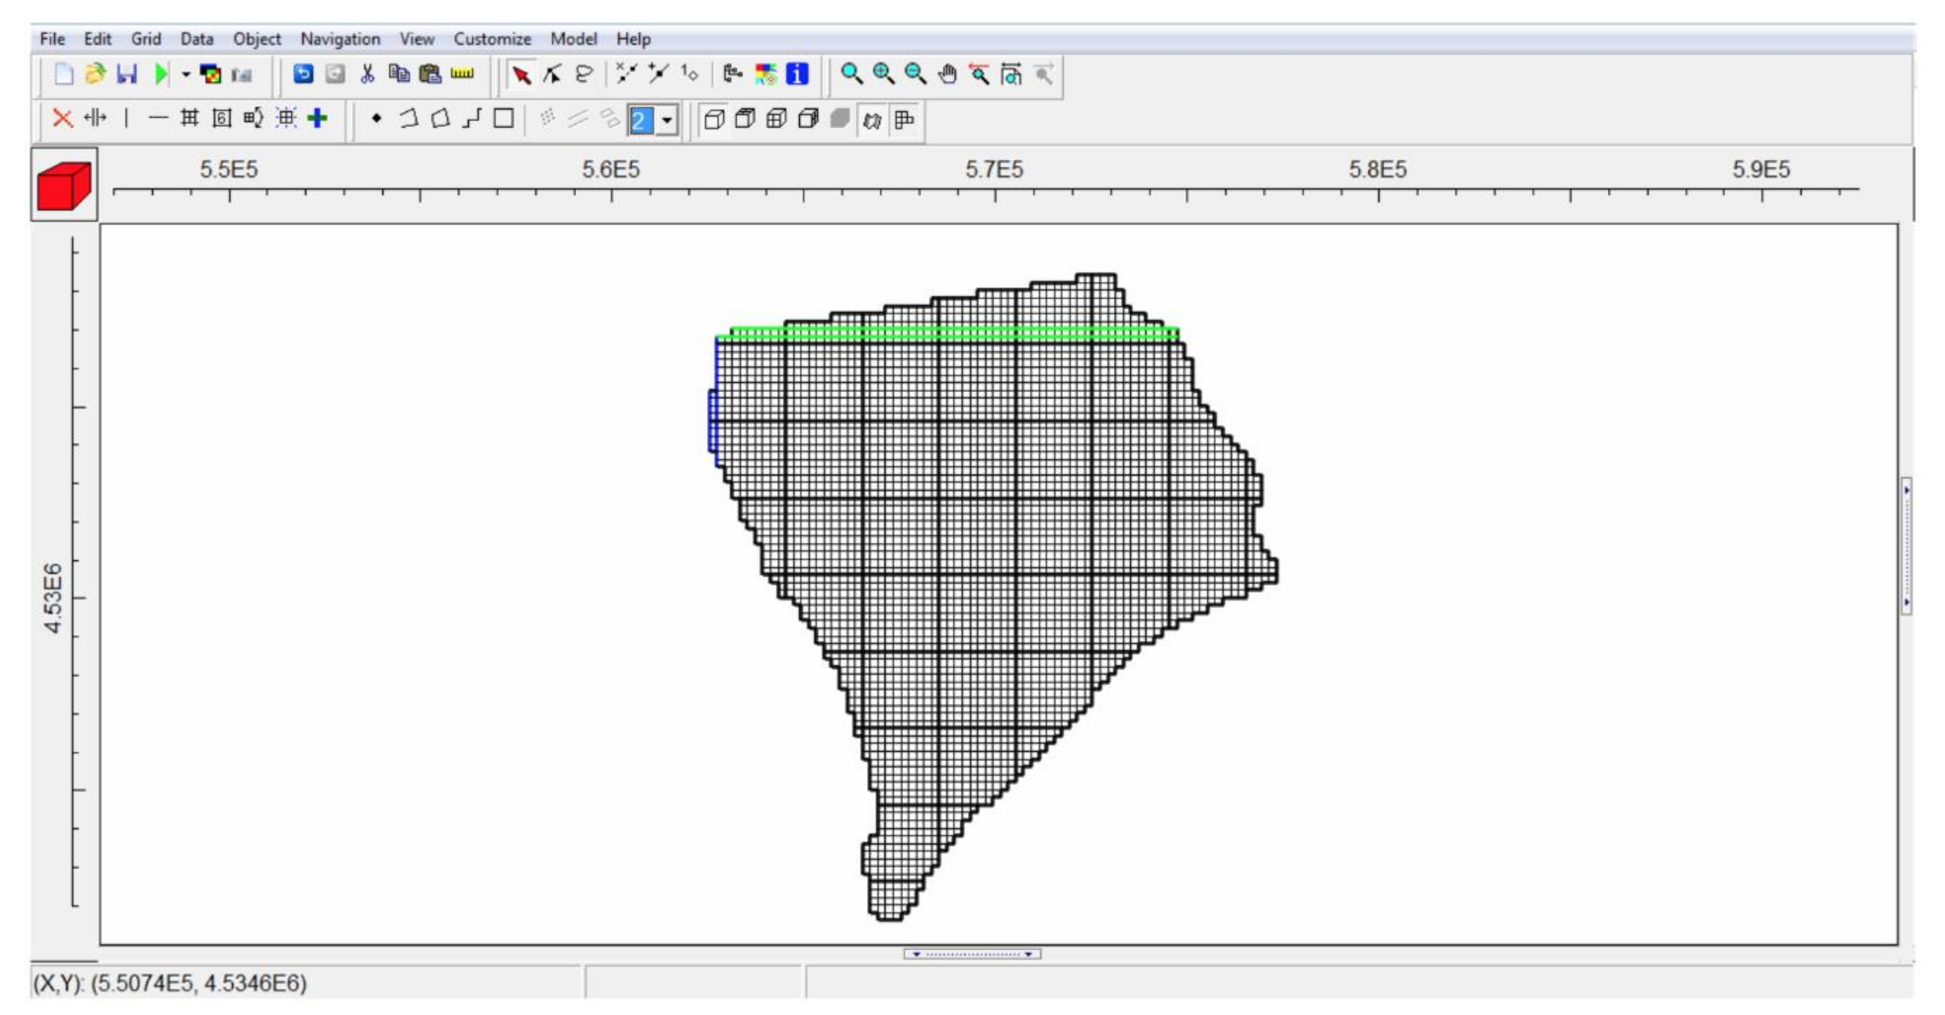Select the Subdivide Grid Cells tool

[190, 118]
